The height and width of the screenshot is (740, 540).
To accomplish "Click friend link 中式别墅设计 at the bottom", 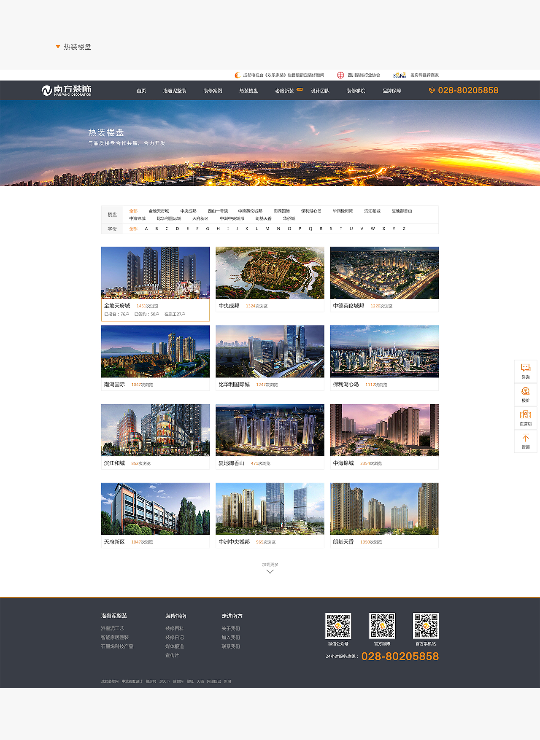I will [132, 681].
